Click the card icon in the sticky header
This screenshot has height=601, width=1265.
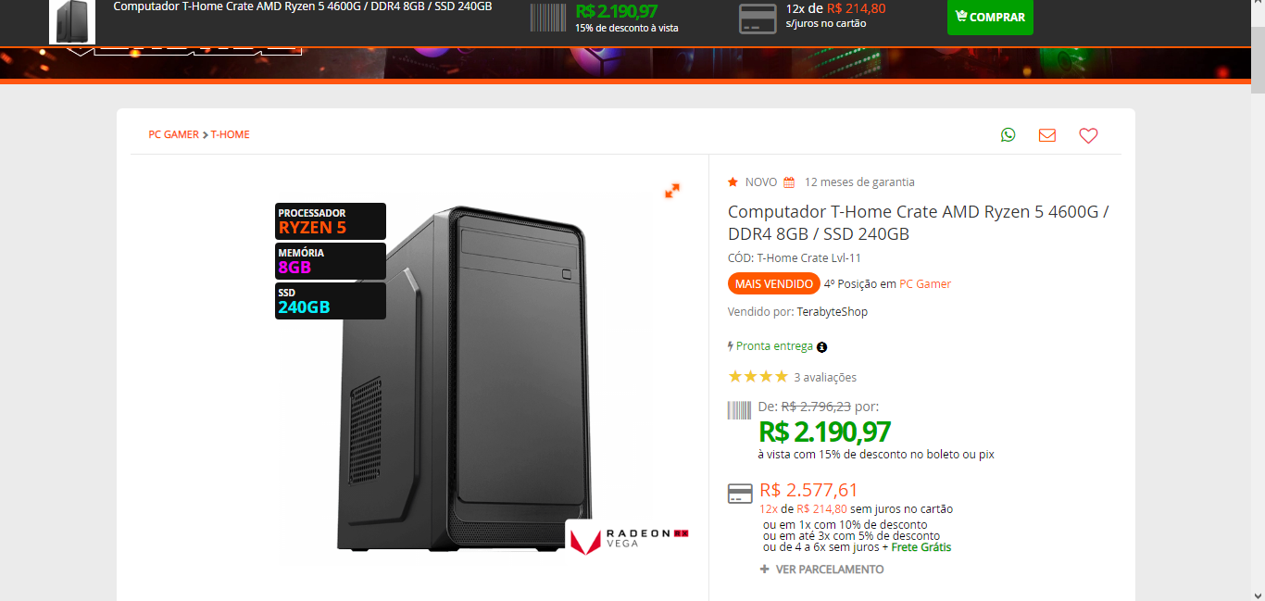tap(758, 19)
